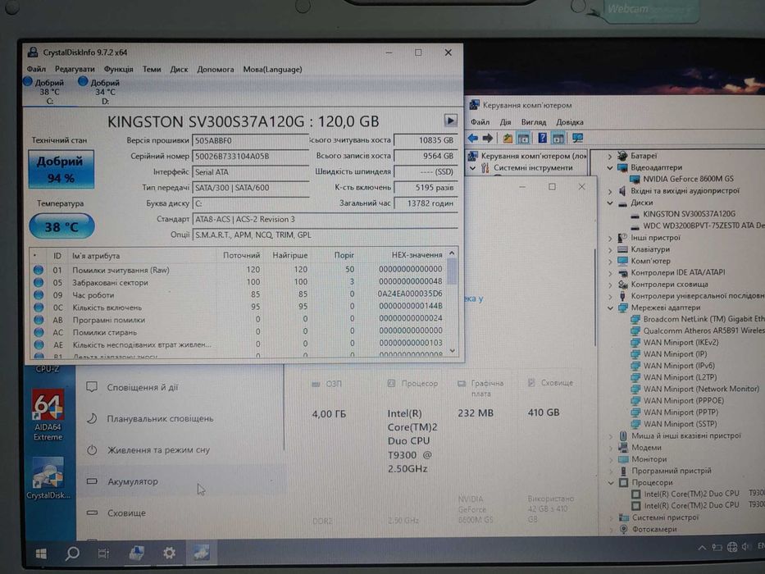Expand the Батареї device category
765x574 pixels.
610,156
